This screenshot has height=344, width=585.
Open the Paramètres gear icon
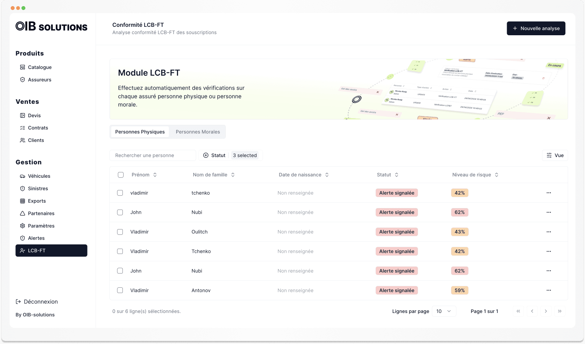pyautogui.click(x=22, y=226)
